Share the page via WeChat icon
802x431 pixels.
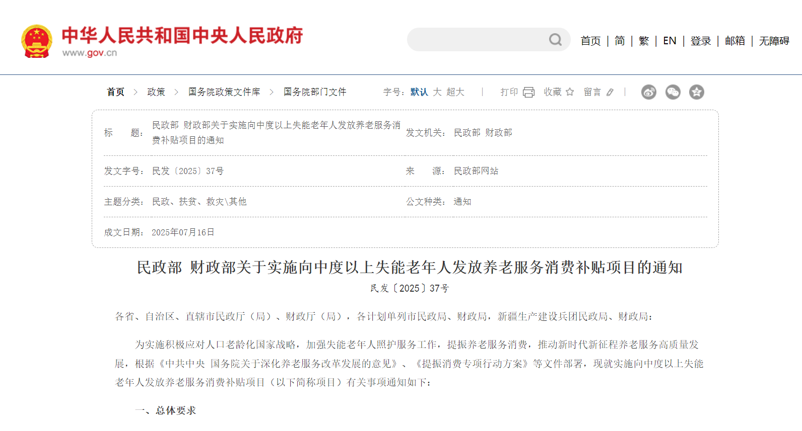pyautogui.click(x=673, y=92)
